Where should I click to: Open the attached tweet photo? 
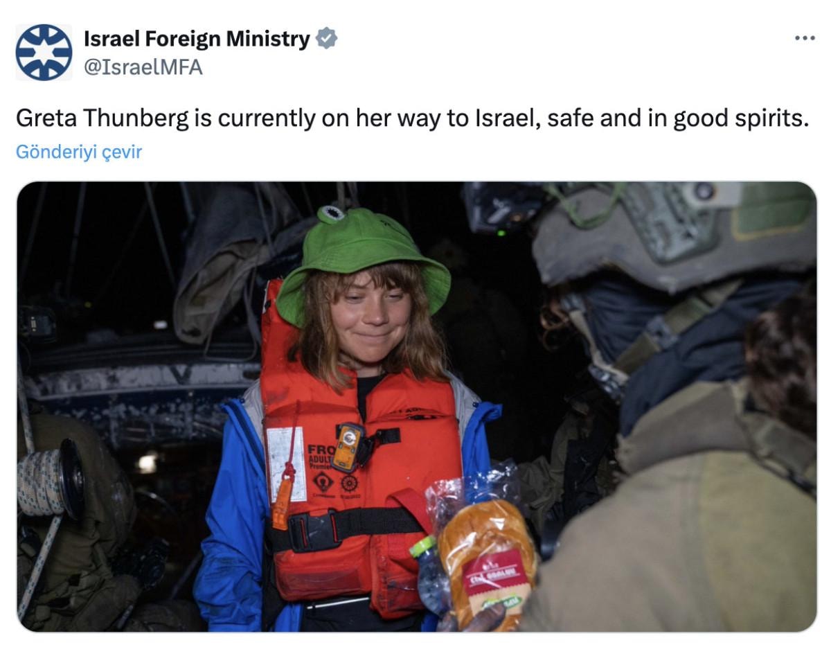coord(416,407)
